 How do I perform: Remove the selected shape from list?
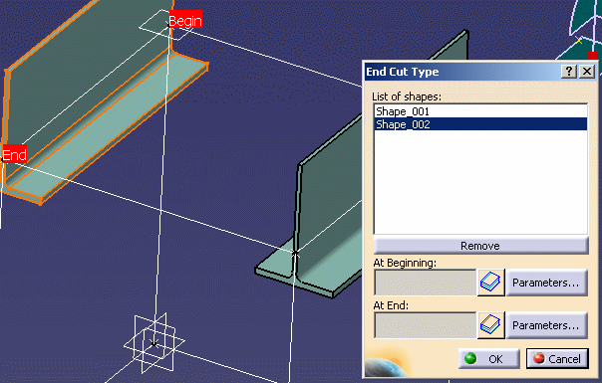[480, 246]
